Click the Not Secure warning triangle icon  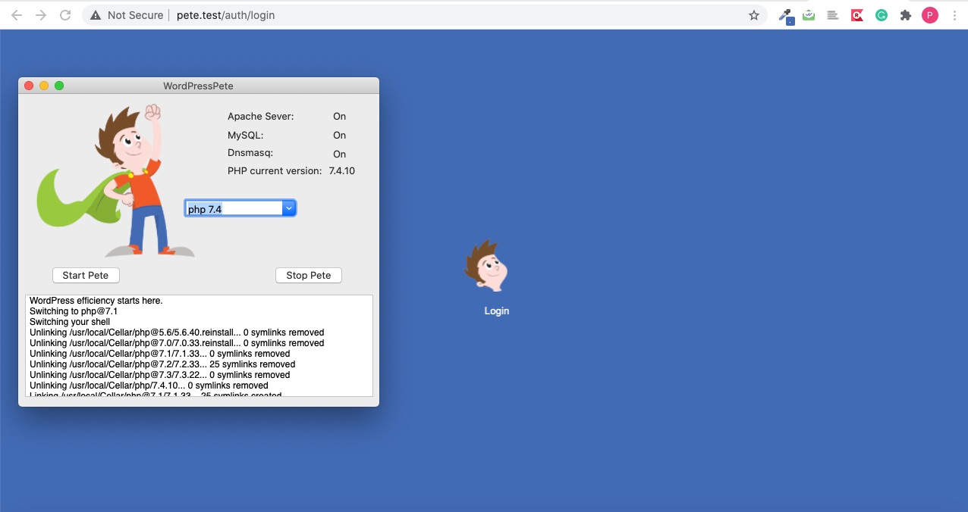(95, 15)
